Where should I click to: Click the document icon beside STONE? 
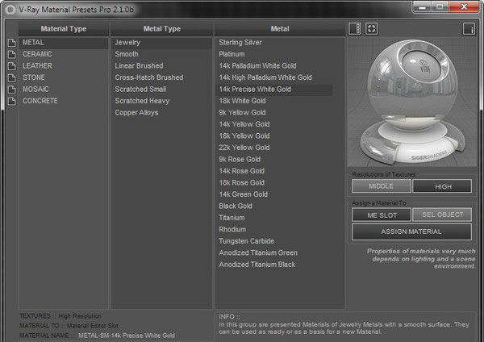tap(12, 77)
